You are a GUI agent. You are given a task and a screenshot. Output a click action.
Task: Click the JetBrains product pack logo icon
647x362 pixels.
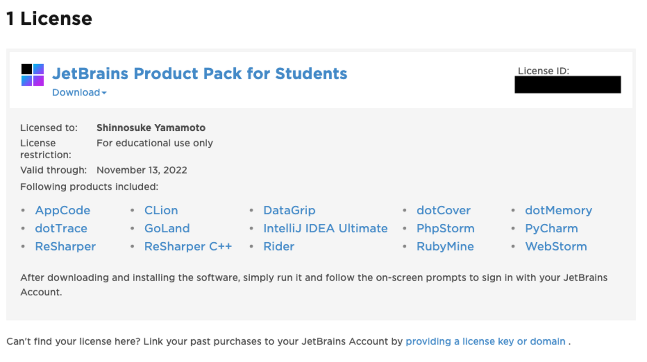pyautogui.click(x=33, y=75)
